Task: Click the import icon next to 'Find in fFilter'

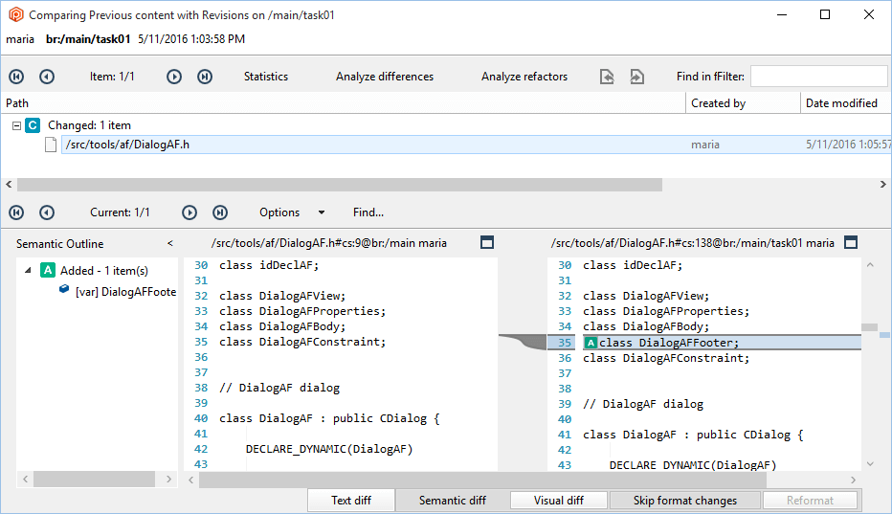Action: pos(636,77)
